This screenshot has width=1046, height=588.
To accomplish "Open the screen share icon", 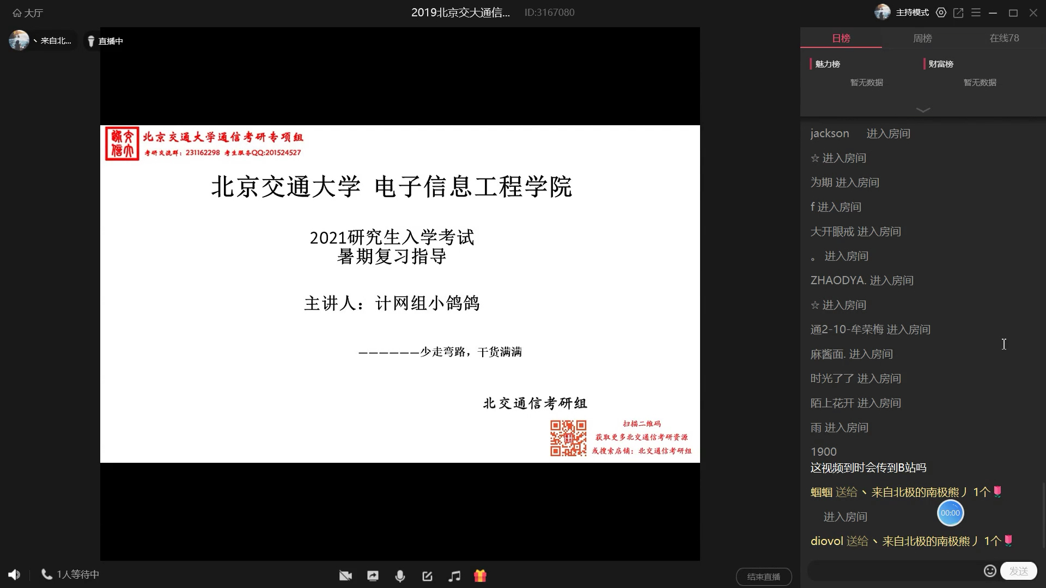I will 373,575.
